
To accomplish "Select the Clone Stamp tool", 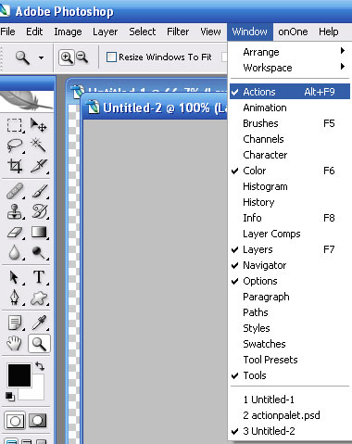I will click(15, 211).
